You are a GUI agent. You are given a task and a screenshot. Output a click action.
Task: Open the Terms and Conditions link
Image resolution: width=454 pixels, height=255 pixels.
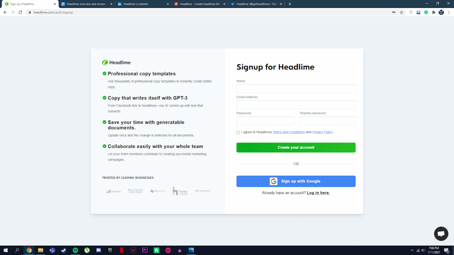coord(289,132)
